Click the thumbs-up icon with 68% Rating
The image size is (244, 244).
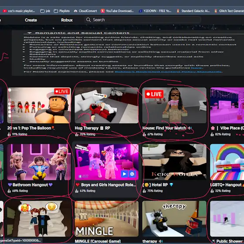(9, 191)
